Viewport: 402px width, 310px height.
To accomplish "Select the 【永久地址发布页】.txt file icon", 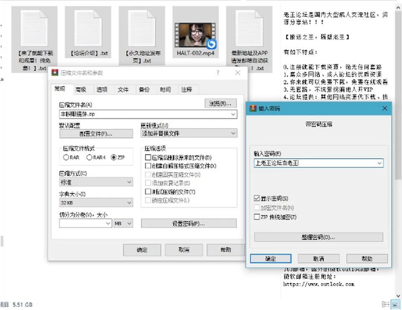I will [x=142, y=28].
